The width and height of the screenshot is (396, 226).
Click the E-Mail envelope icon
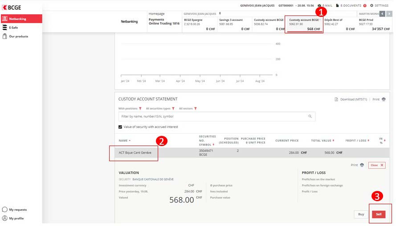pyautogui.click(x=319, y=5)
